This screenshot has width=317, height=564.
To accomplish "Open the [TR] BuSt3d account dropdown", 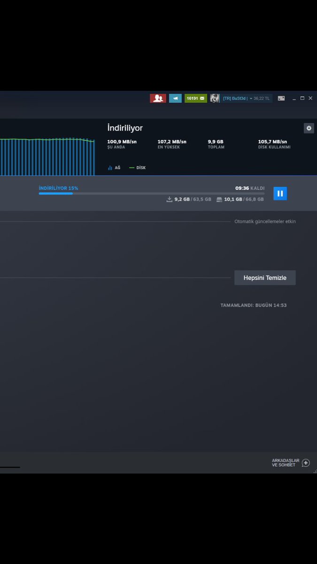I will (x=238, y=98).
